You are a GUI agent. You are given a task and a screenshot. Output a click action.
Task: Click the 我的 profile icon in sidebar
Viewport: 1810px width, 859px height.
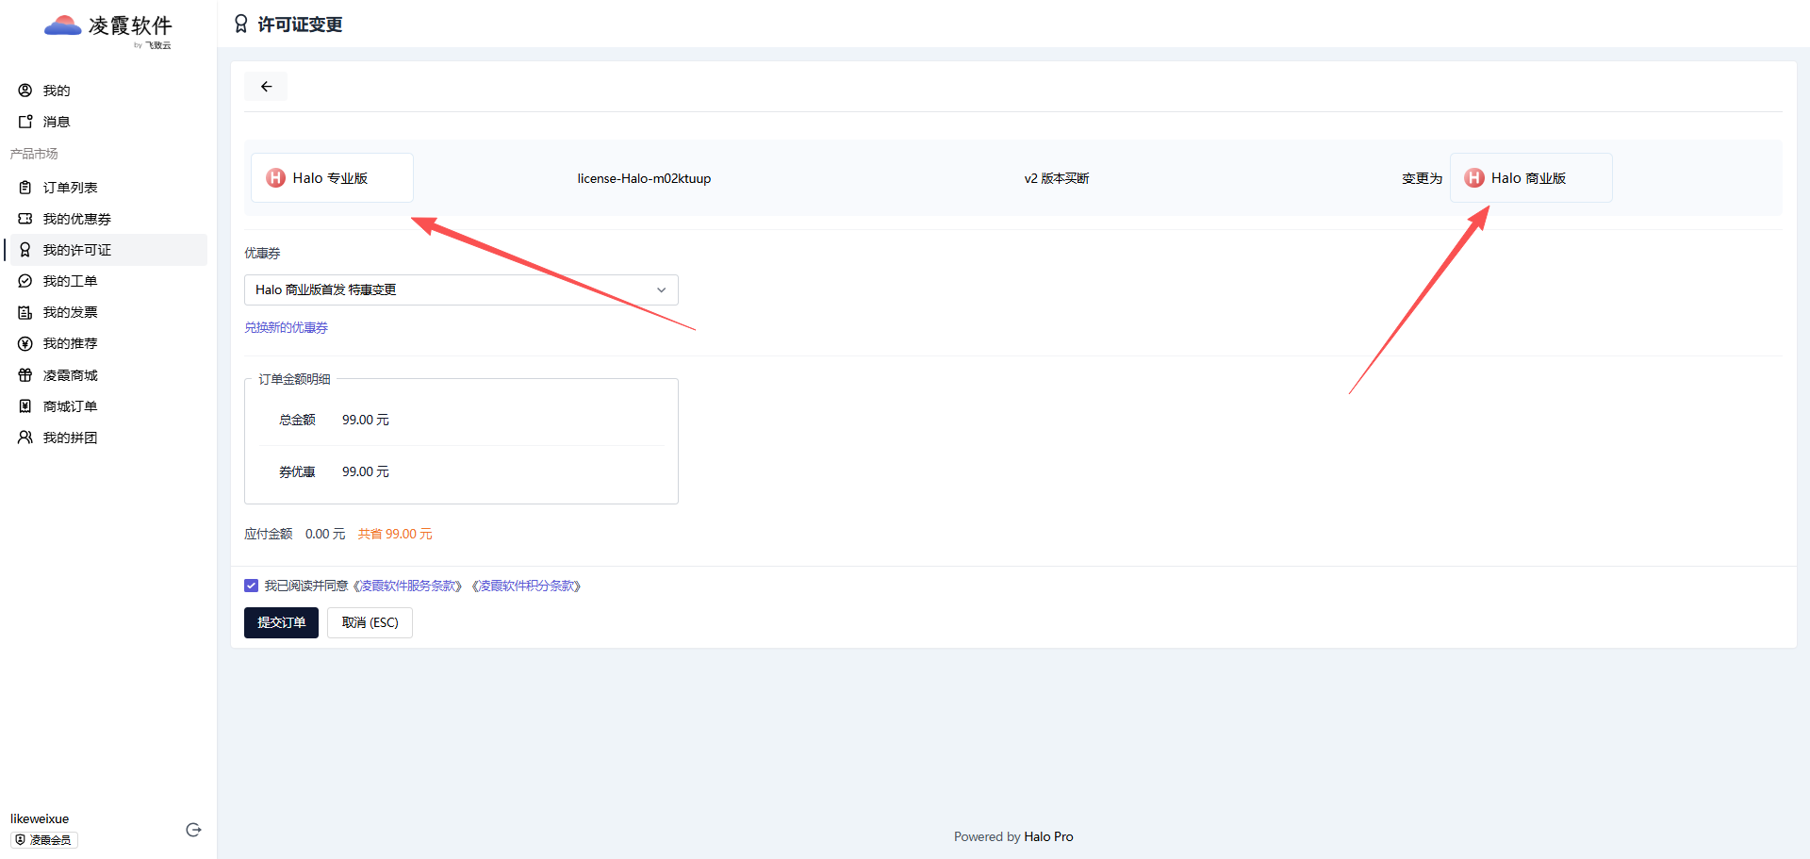click(25, 91)
